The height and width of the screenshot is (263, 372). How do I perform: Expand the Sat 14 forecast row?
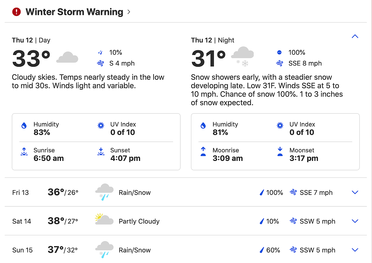coord(355,221)
